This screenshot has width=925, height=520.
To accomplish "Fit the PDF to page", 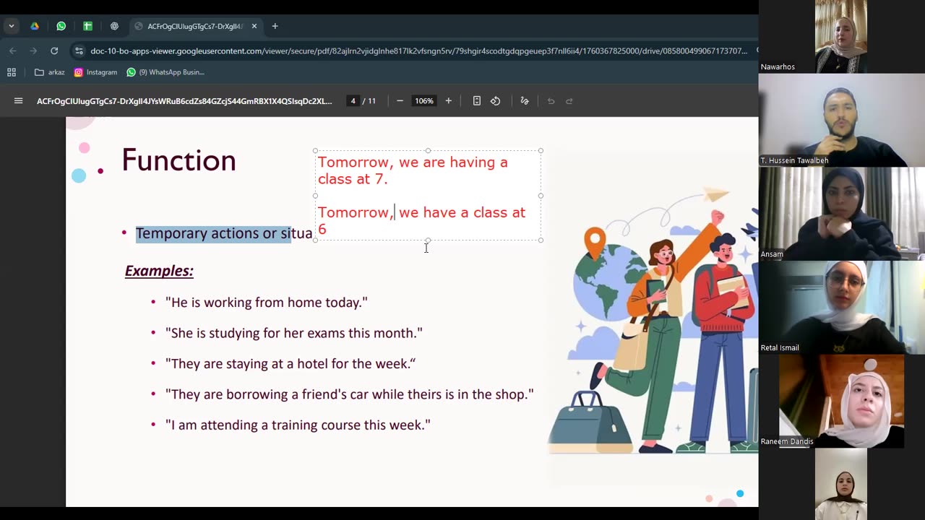I will pyautogui.click(x=477, y=101).
